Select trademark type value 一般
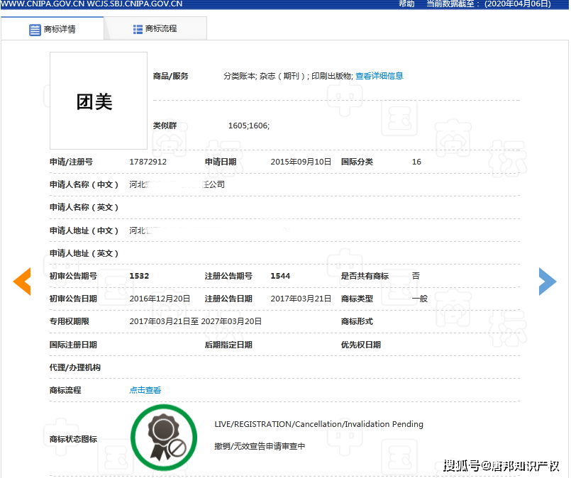571x478 pixels. pyautogui.click(x=420, y=299)
